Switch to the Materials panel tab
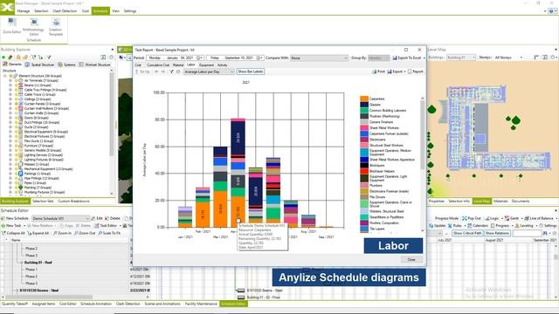 pyautogui.click(x=500, y=201)
